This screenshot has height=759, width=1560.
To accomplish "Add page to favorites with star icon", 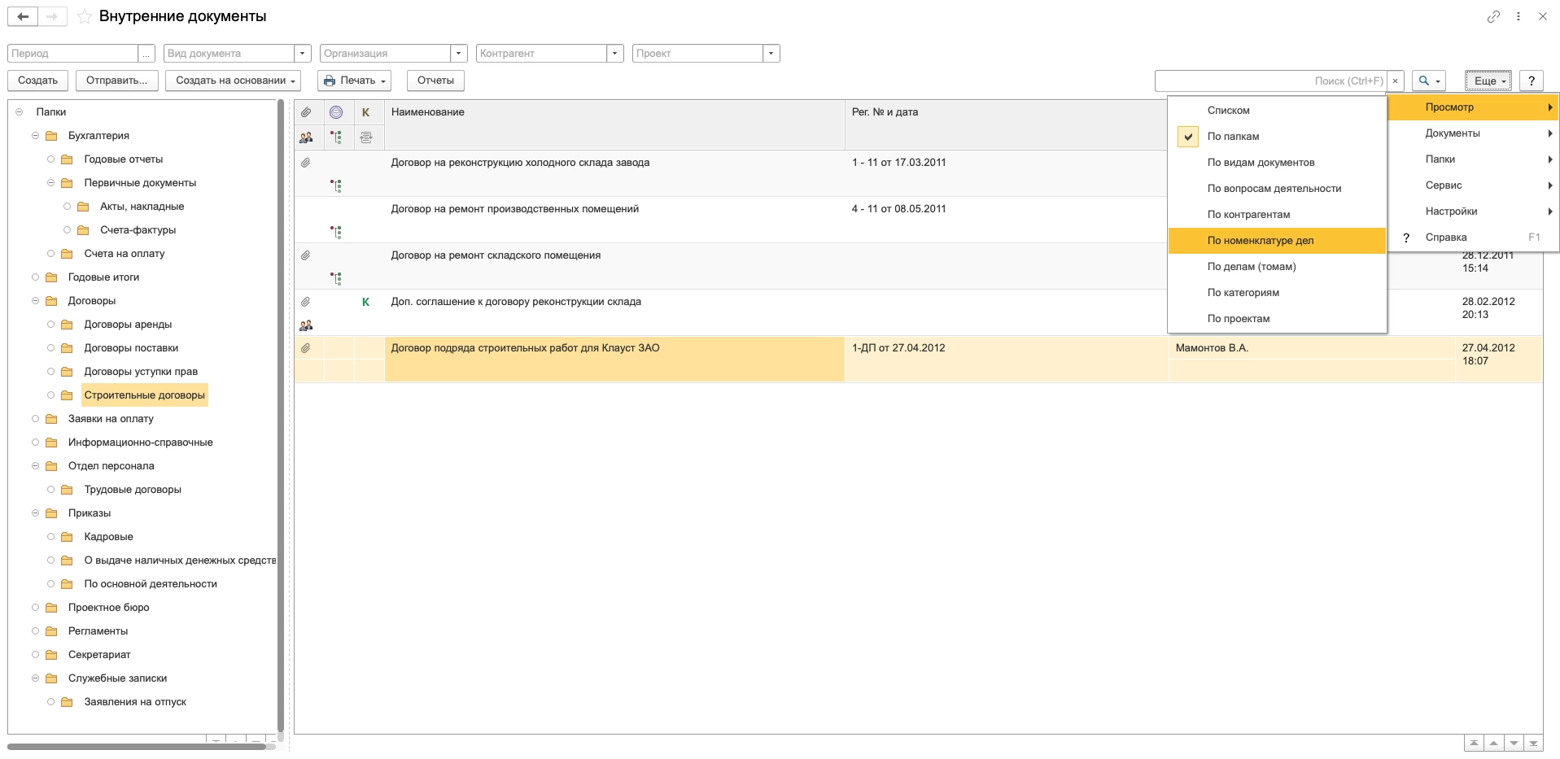I will 84,17.
